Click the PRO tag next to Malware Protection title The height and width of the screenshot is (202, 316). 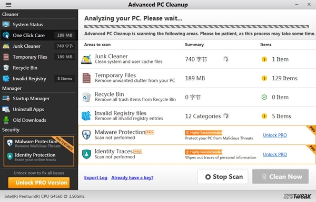pos(150,132)
